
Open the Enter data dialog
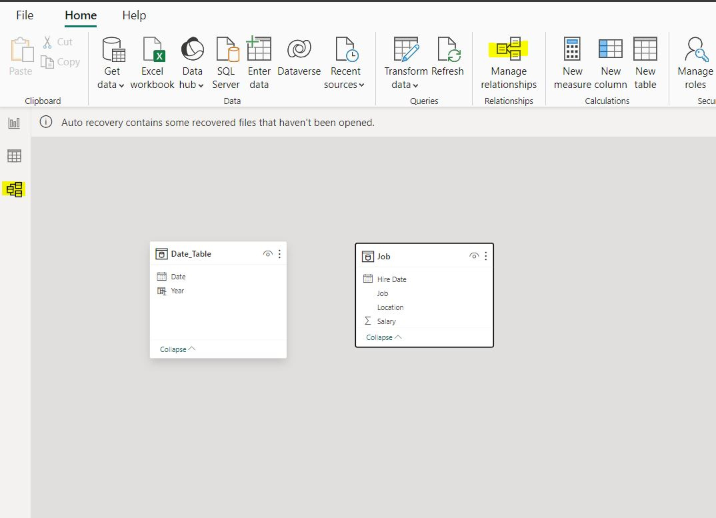tap(259, 63)
